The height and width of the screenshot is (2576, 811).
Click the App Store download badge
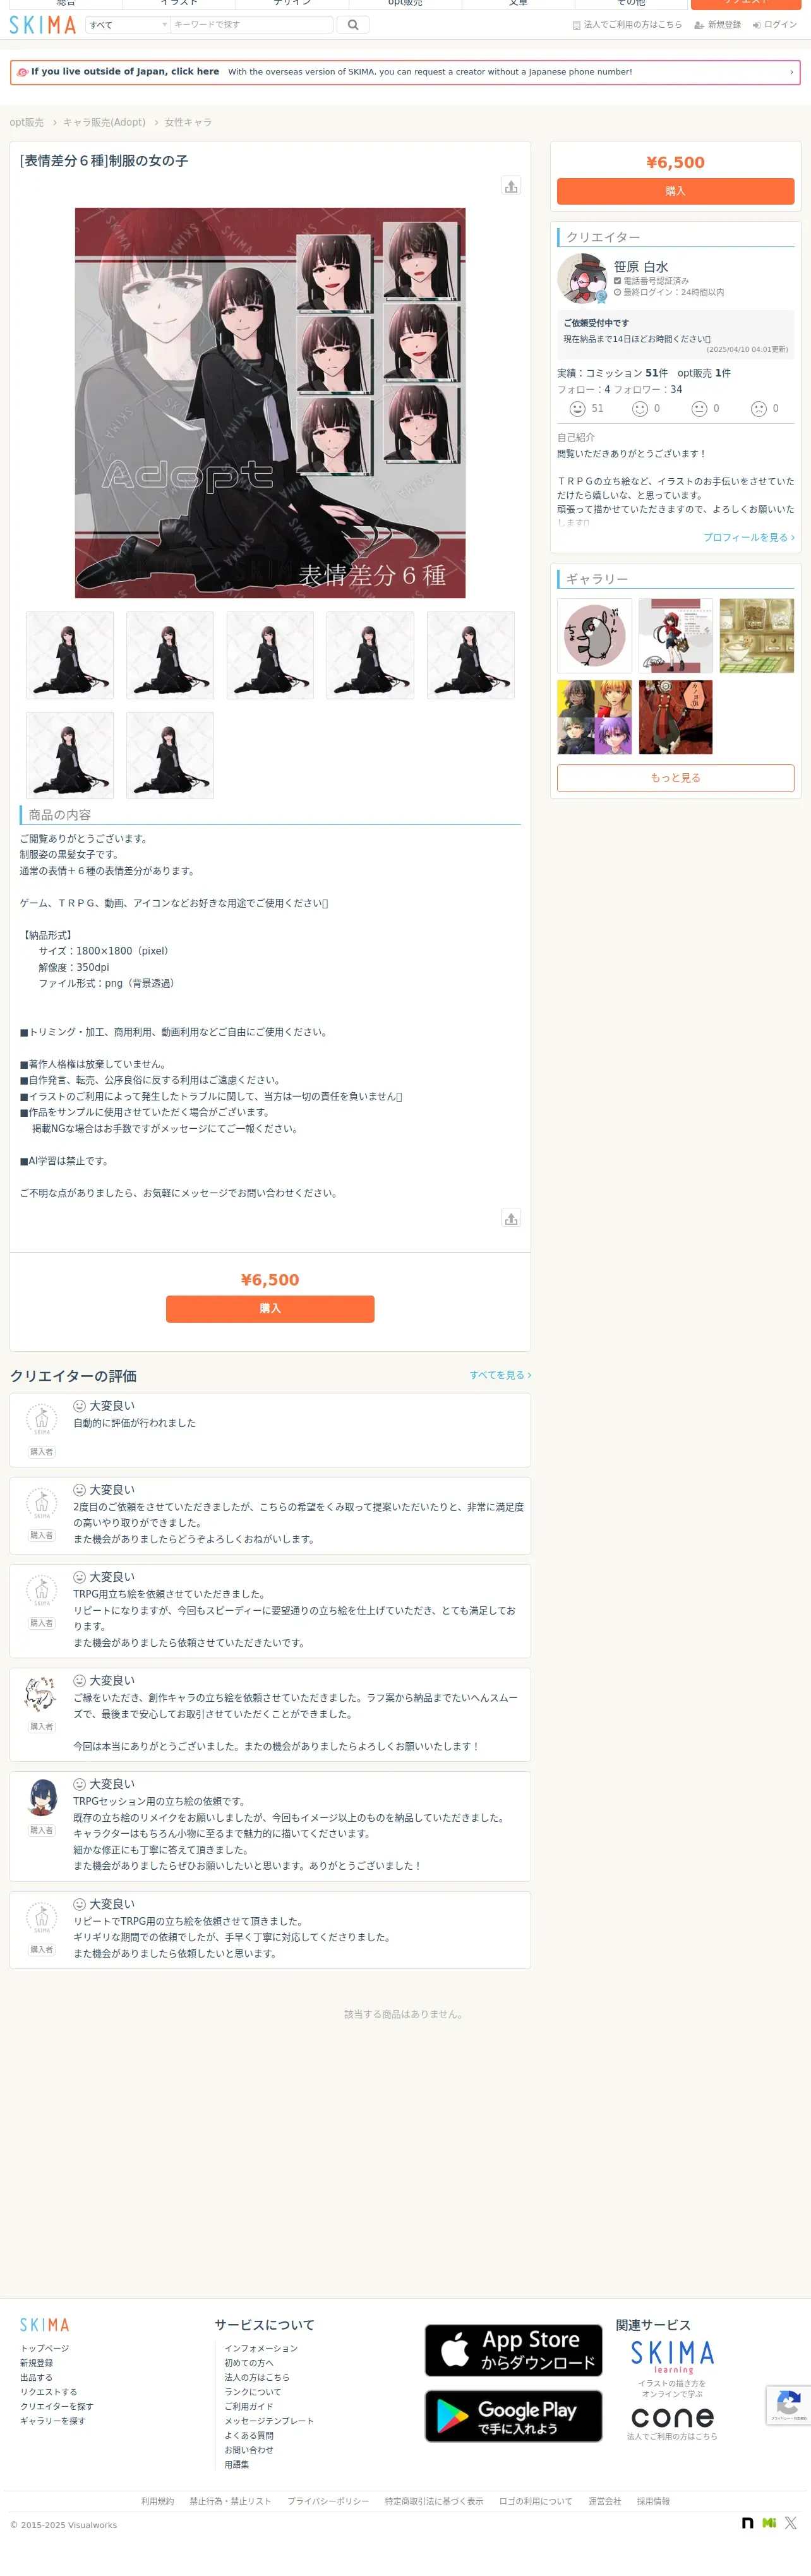pyautogui.click(x=513, y=2350)
